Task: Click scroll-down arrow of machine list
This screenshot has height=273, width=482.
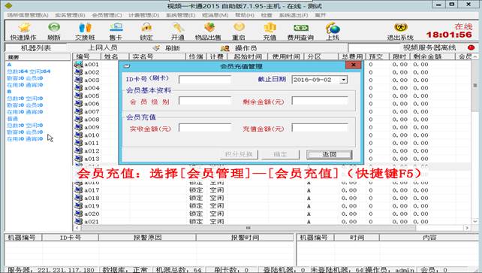Action: [x=475, y=221]
